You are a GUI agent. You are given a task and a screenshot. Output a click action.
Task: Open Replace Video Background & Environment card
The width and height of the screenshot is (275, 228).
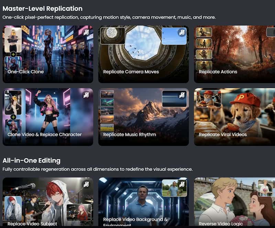pos(144,202)
